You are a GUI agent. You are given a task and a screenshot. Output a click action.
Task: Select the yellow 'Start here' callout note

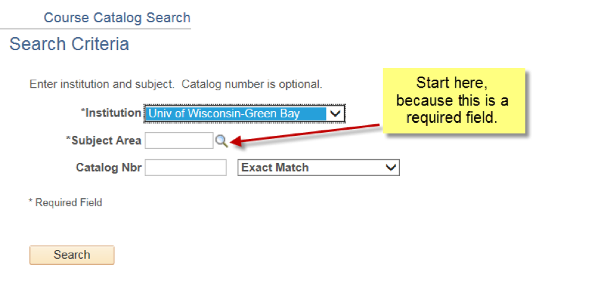tap(454, 101)
